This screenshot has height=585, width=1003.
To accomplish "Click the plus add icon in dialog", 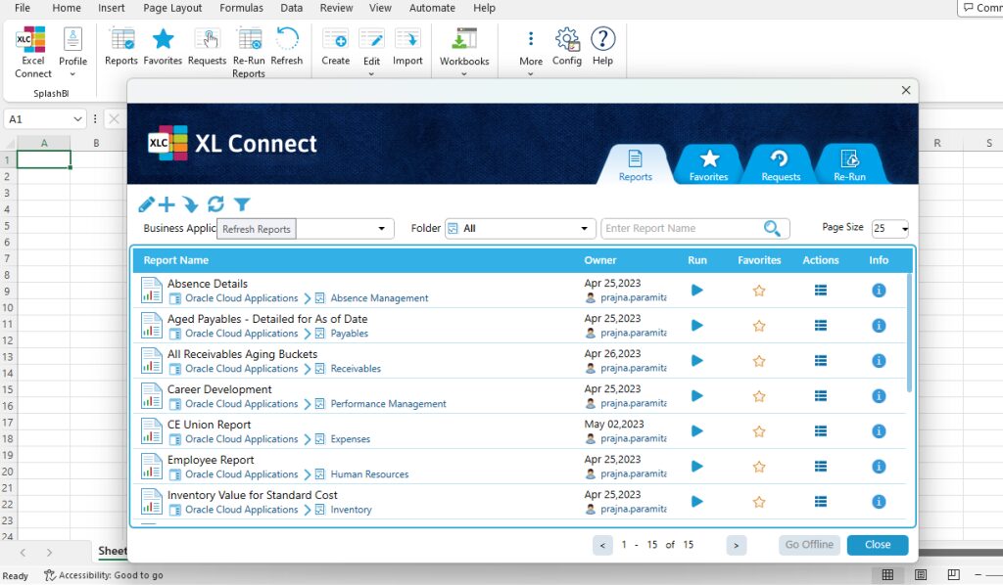I will click(167, 204).
